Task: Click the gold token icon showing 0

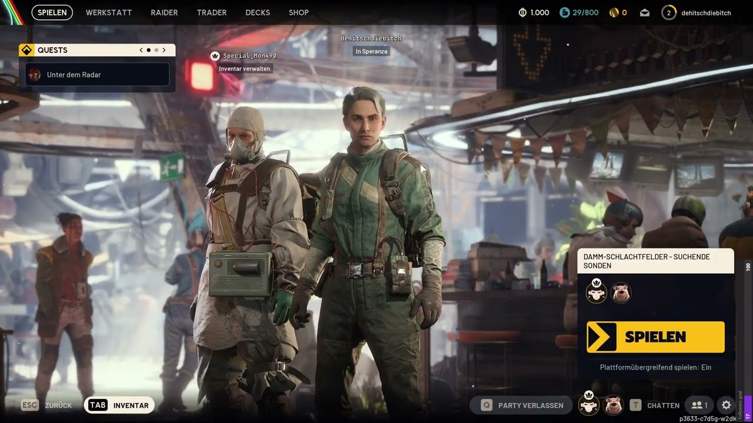Action: (x=613, y=12)
